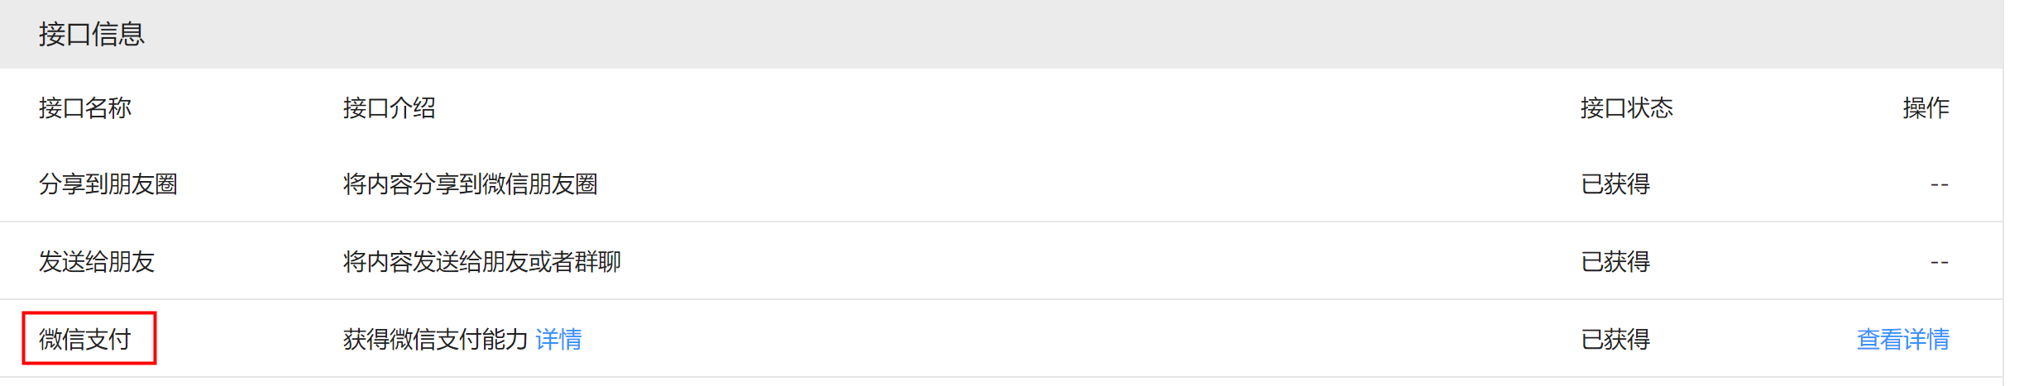
Task: Open the 查看详情 link for 微信支付
Action: (1902, 339)
